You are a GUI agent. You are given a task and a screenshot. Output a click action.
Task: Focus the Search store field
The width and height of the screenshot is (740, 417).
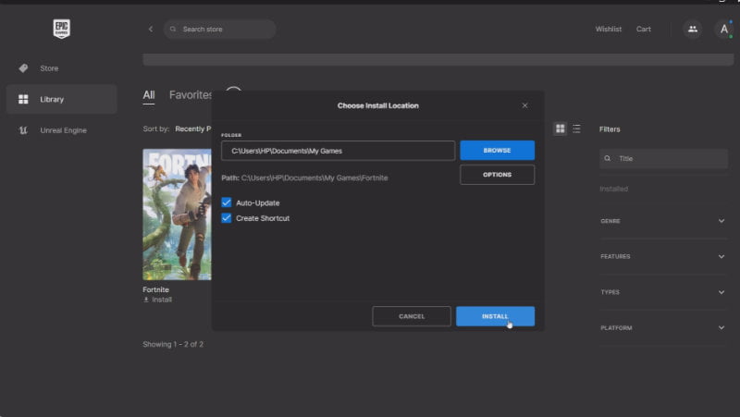[220, 29]
